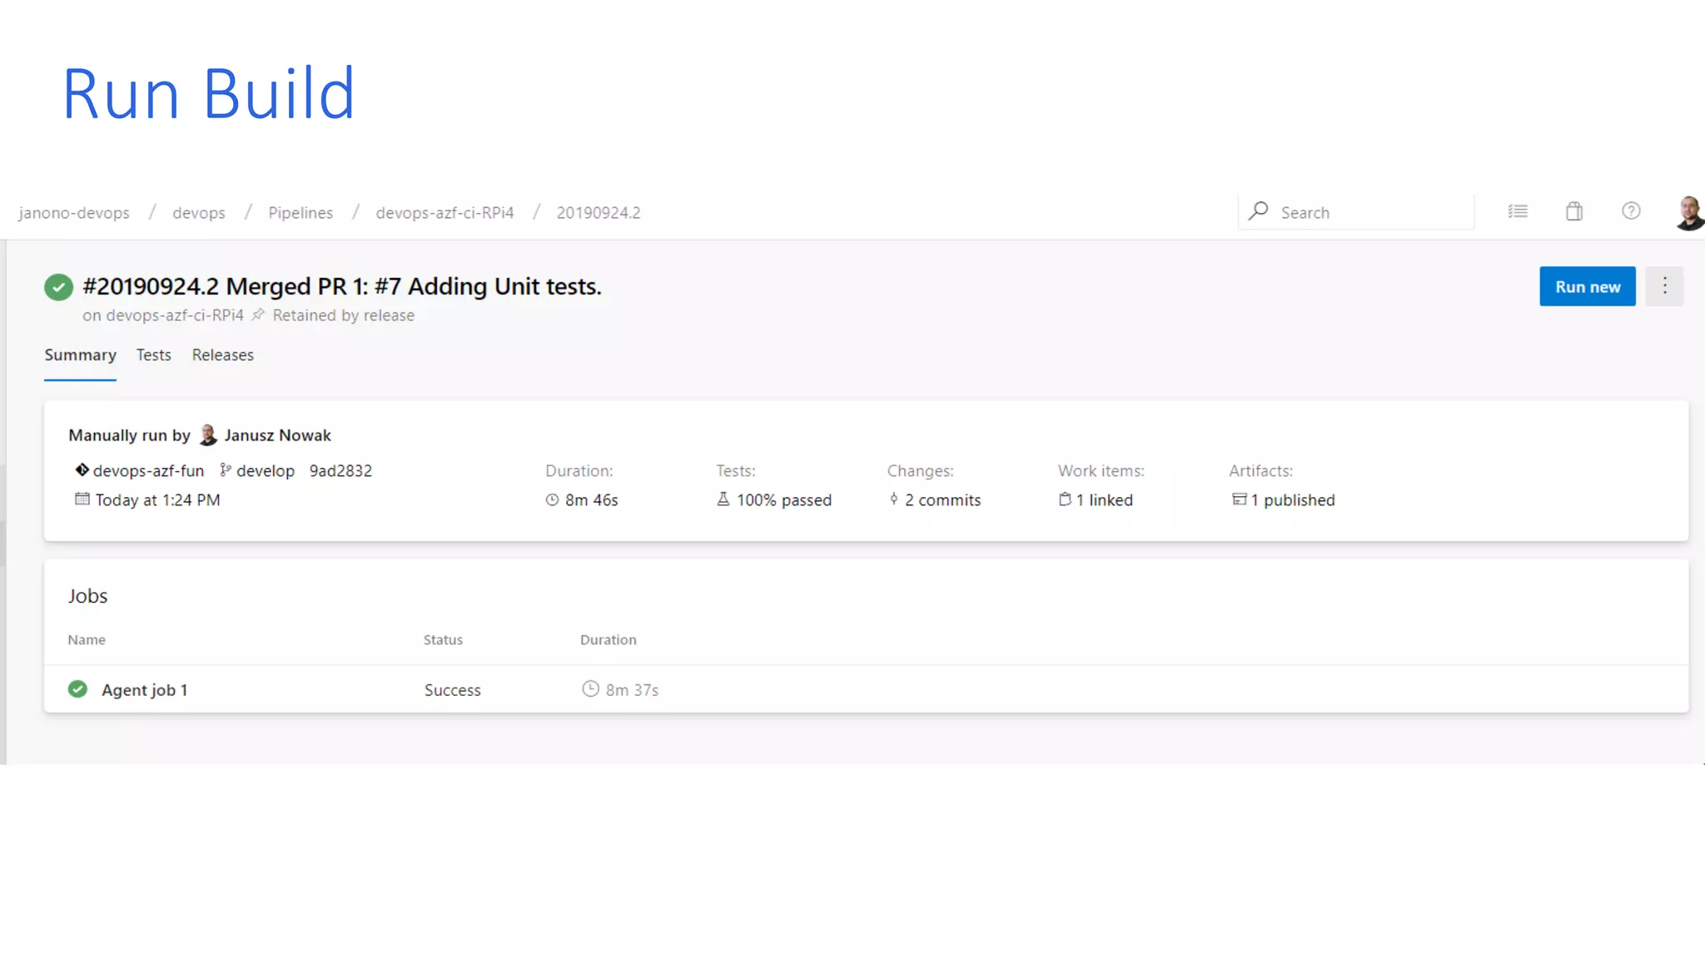Click the green build succeeded status icon
Viewport: 1705px width, 959px height.
[x=58, y=287]
